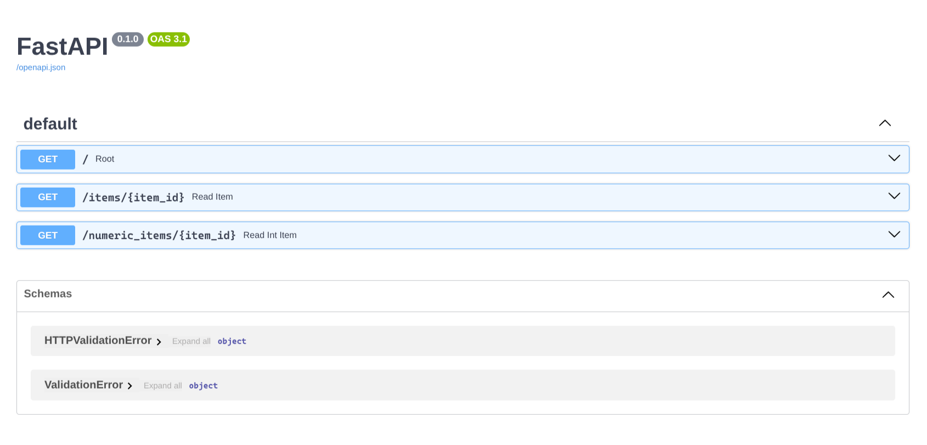Click the GET badge for Read Item
Image resolution: width=927 pixels, height=445 pixels.
48,197
